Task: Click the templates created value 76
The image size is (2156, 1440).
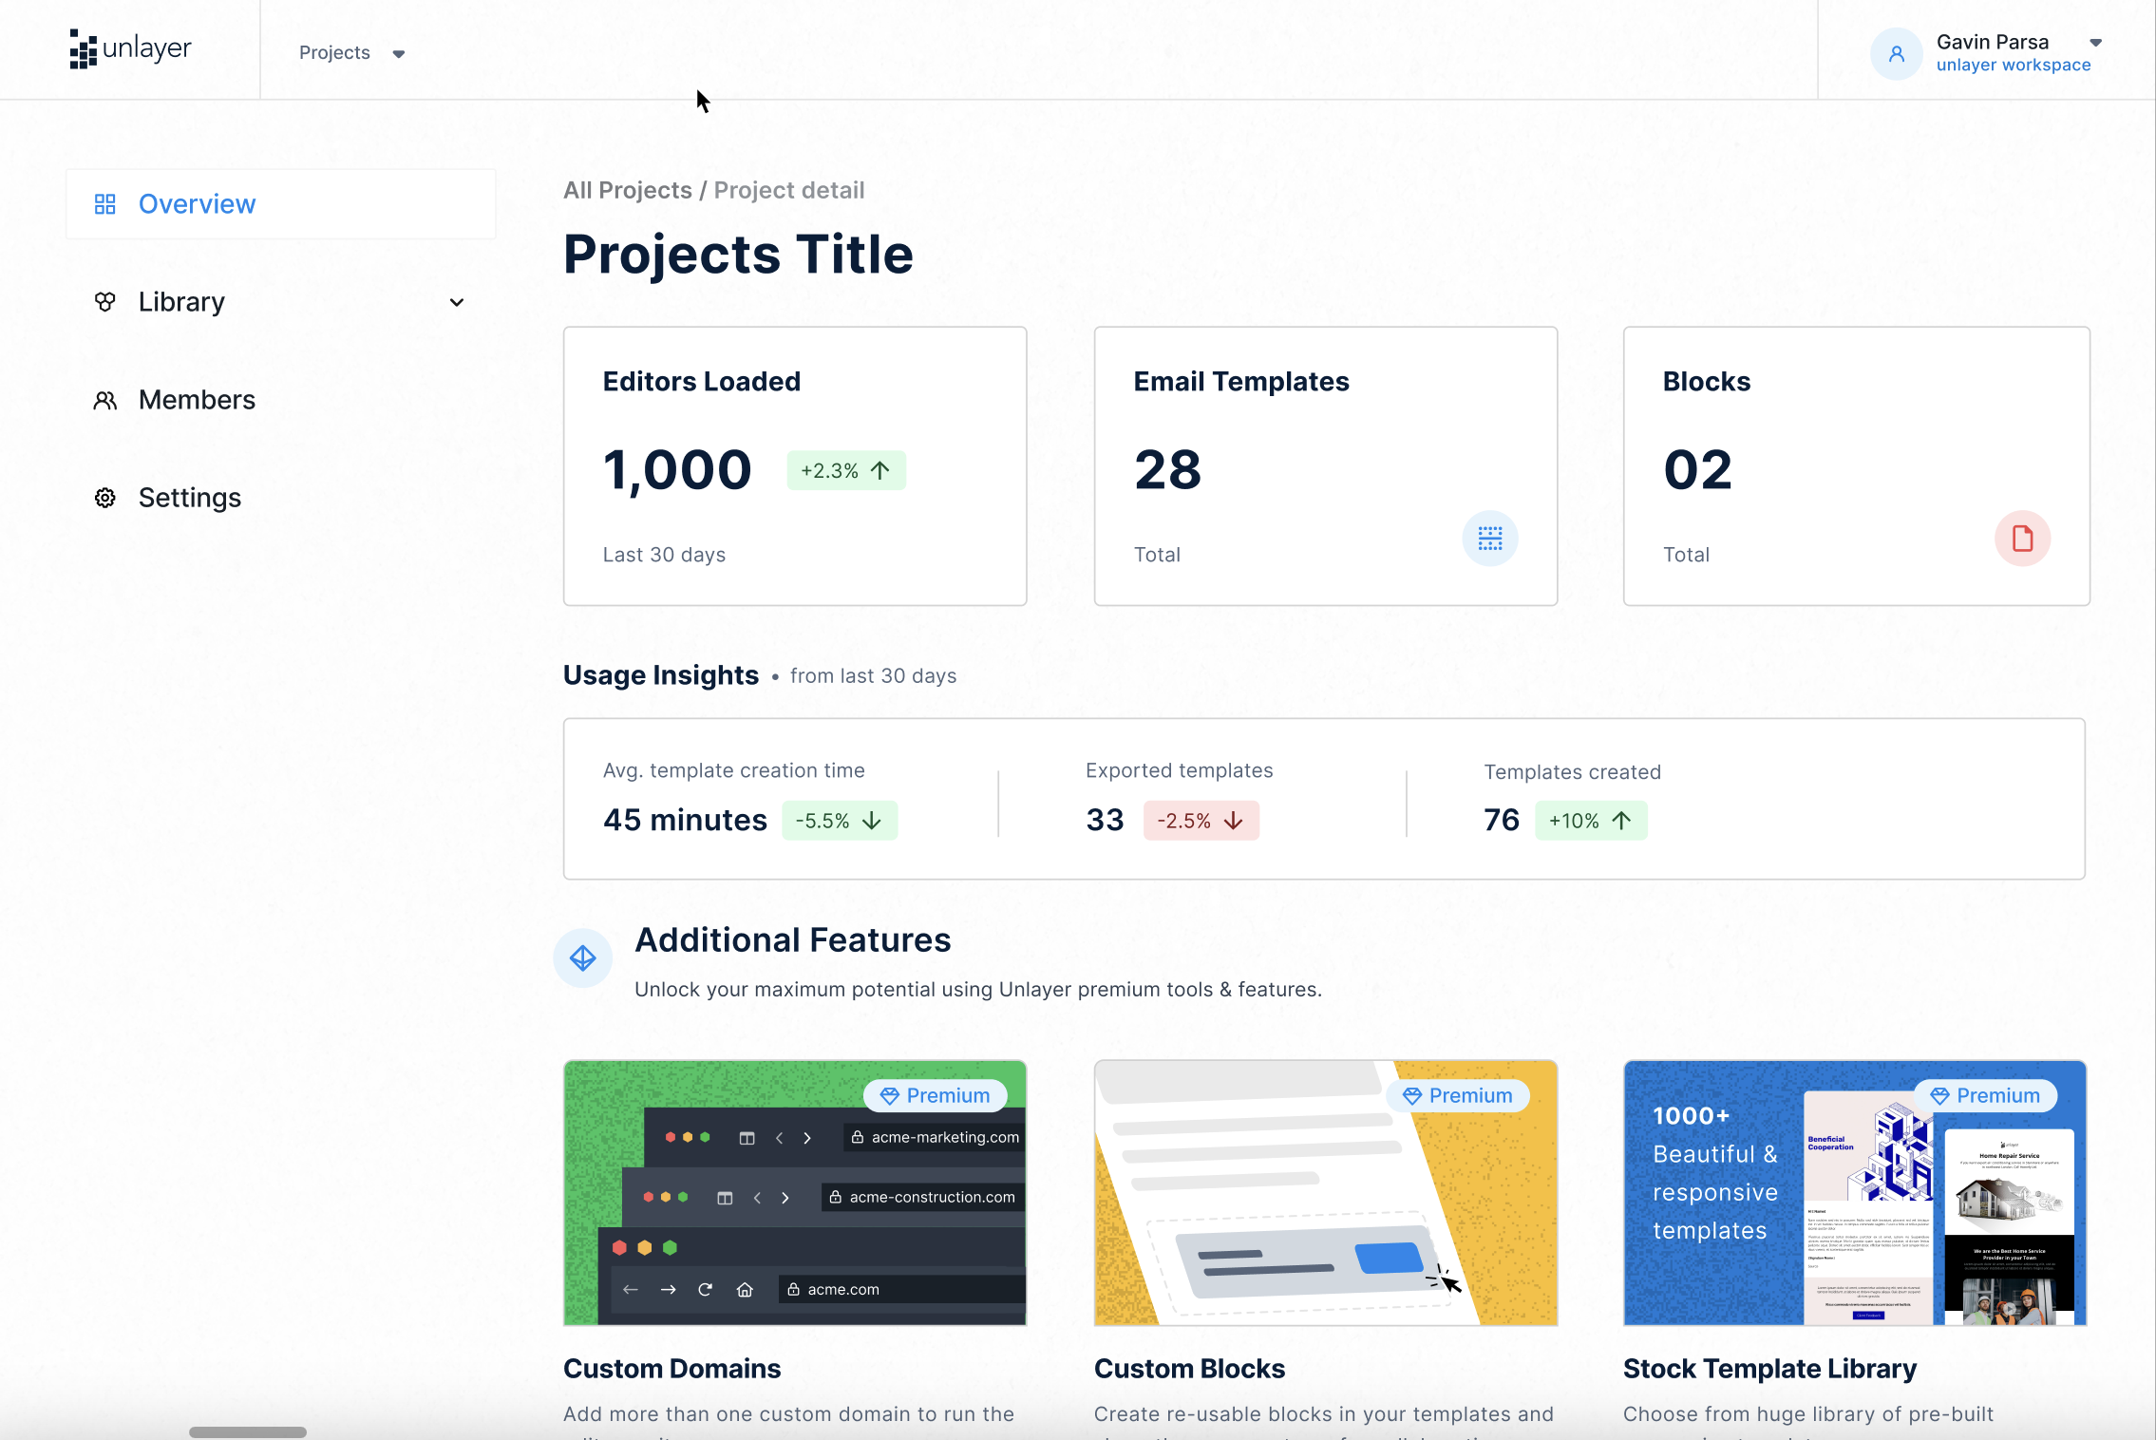Action: tap(1502, 821)
